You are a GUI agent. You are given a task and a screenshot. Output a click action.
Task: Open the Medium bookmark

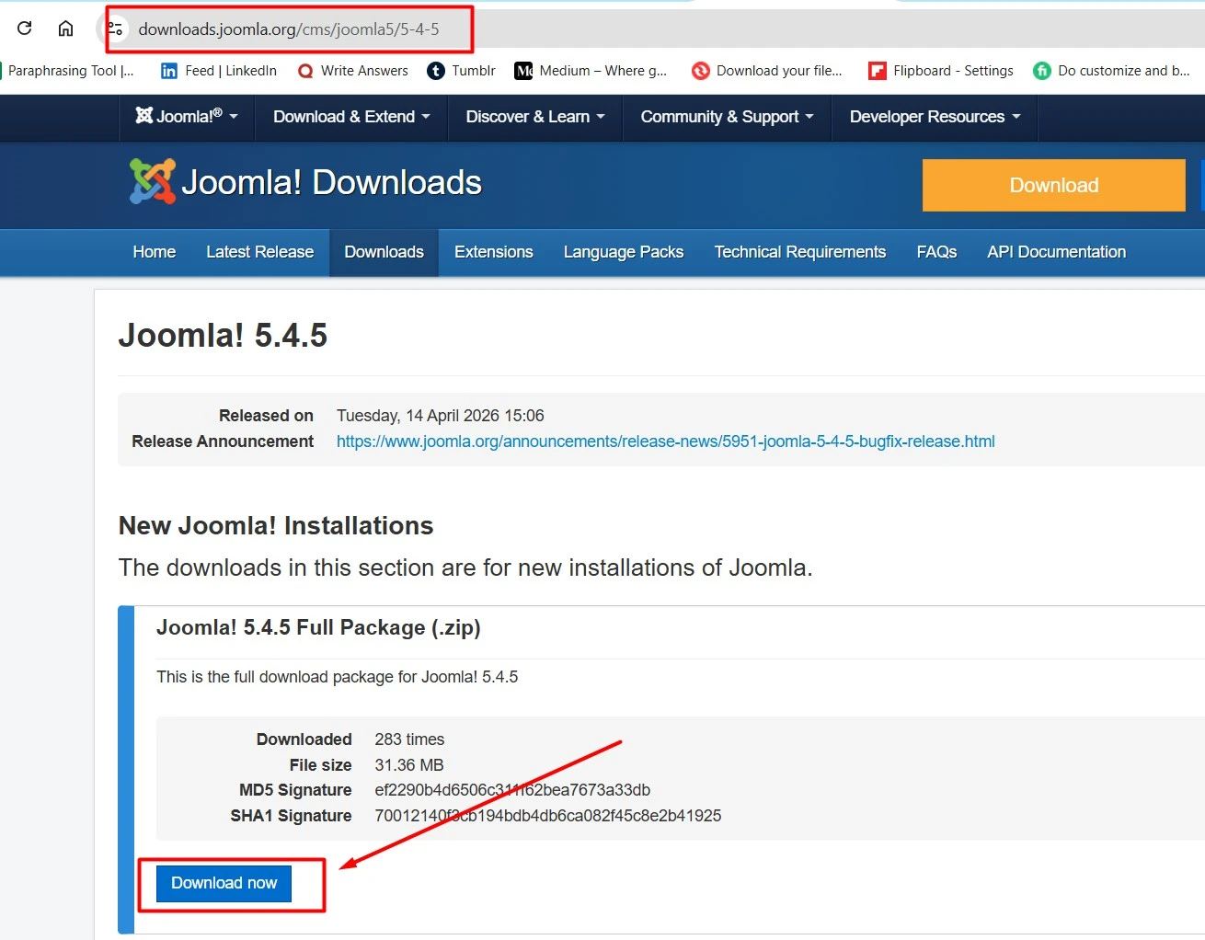coord(591,71)
